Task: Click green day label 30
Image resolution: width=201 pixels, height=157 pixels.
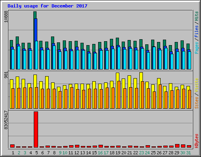Action: pyautogui.click(x=183, y=153)
